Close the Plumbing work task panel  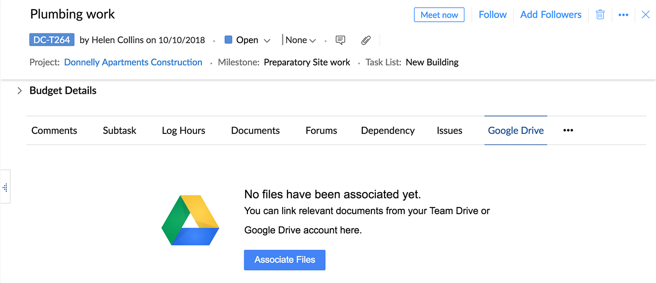pos(645,15)
